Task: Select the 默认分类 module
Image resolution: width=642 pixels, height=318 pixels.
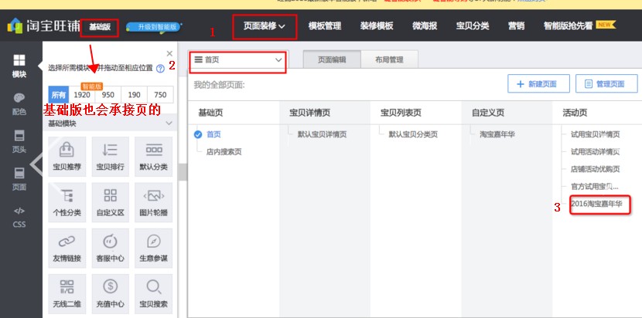Action: (154, 157)
